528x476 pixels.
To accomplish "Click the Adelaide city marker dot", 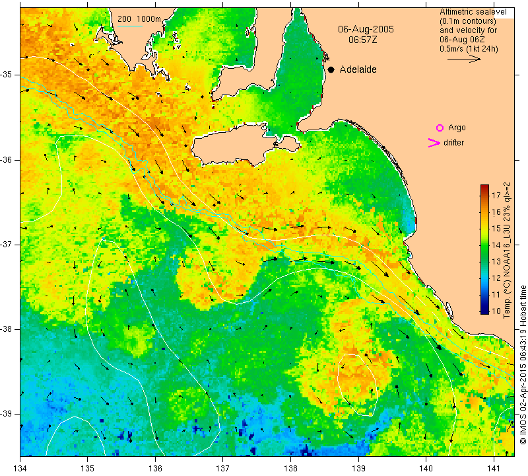I will [331, 69].
